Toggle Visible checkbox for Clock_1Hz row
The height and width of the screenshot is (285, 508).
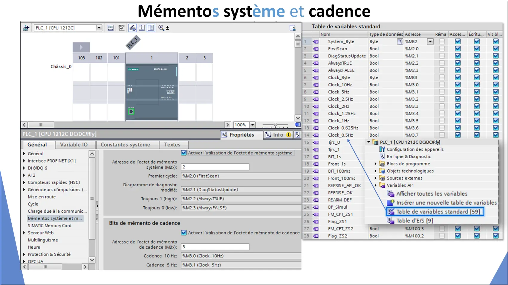(x=496, y=120)
